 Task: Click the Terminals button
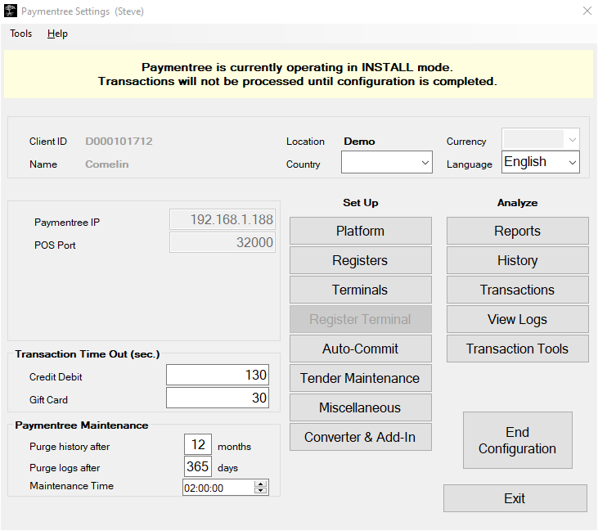361,290
